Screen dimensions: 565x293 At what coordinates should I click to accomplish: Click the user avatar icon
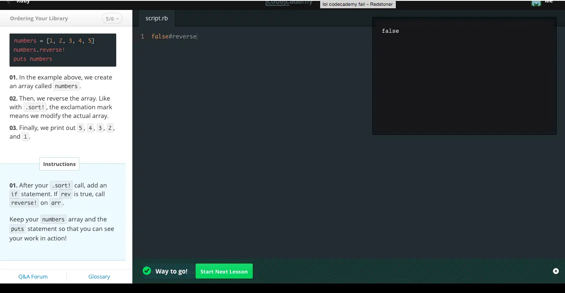point(536,2)
